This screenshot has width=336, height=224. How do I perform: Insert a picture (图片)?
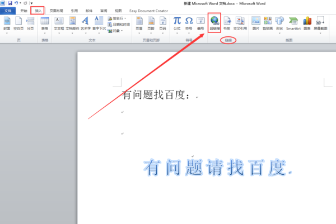click(x=256, y=23)
